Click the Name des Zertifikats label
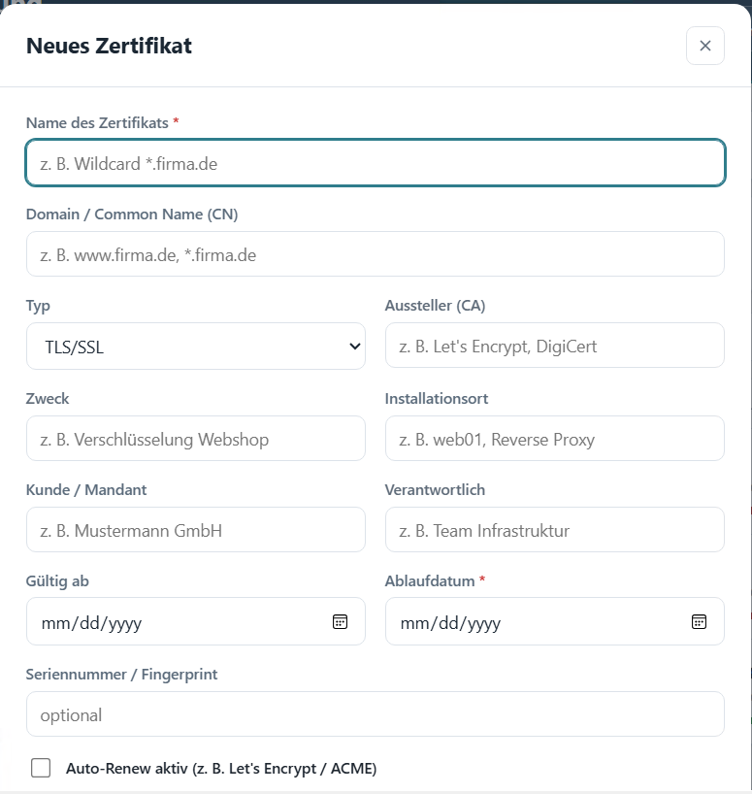 [97, 123]
